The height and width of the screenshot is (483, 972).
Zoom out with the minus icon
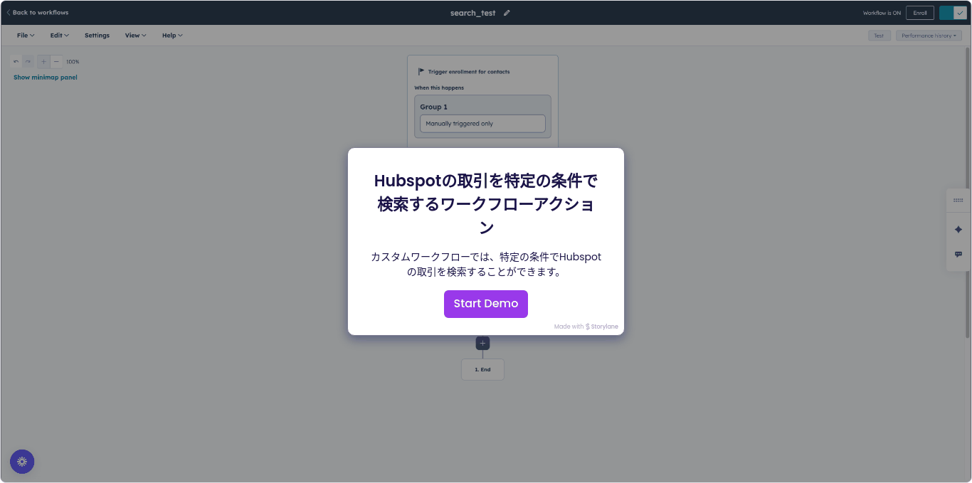click(x=56, y=62)
